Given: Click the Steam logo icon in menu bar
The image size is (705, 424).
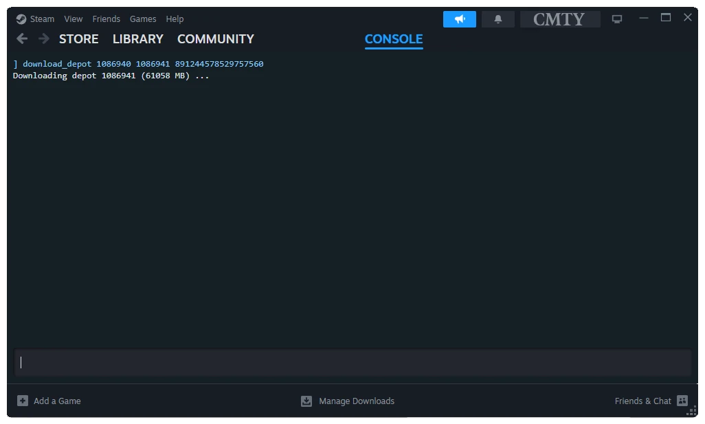Looking at the screenshot, I should click(21, 19).
